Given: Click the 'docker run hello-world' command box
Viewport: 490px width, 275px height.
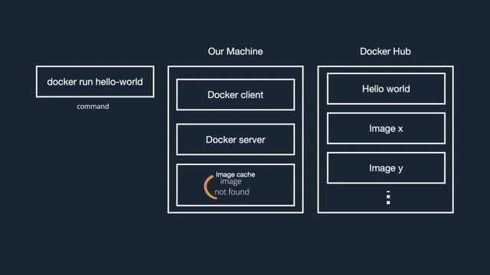Looking at the screenshot, I should (95, 82).
